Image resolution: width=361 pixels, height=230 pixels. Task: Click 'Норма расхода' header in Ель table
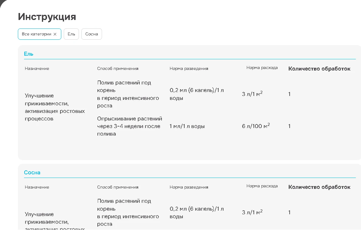pyautogui.click(x=262, y=68)
